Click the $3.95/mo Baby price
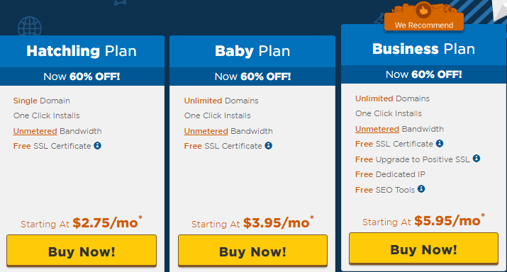 pyautogui.click(x=277, y=223)
